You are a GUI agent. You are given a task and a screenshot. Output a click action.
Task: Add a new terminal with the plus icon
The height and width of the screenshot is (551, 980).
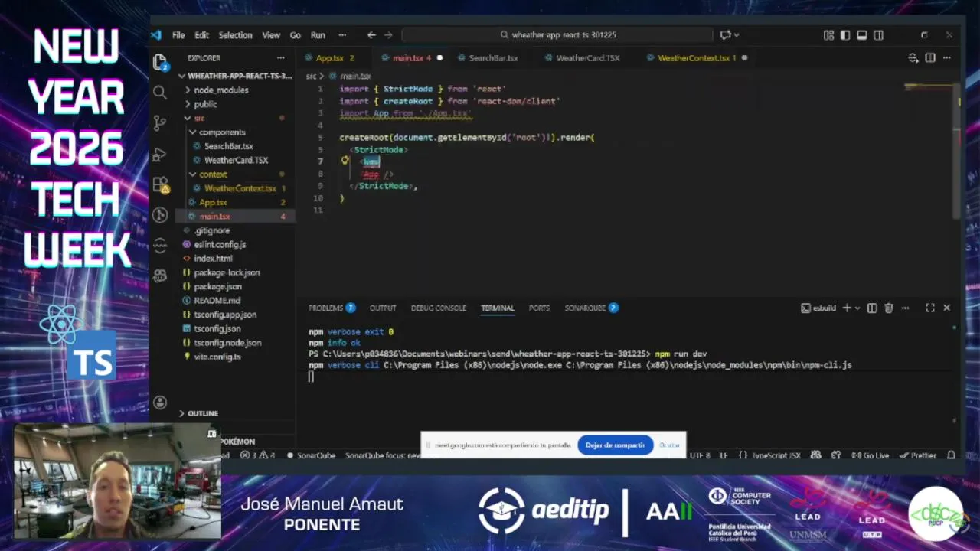847,308
